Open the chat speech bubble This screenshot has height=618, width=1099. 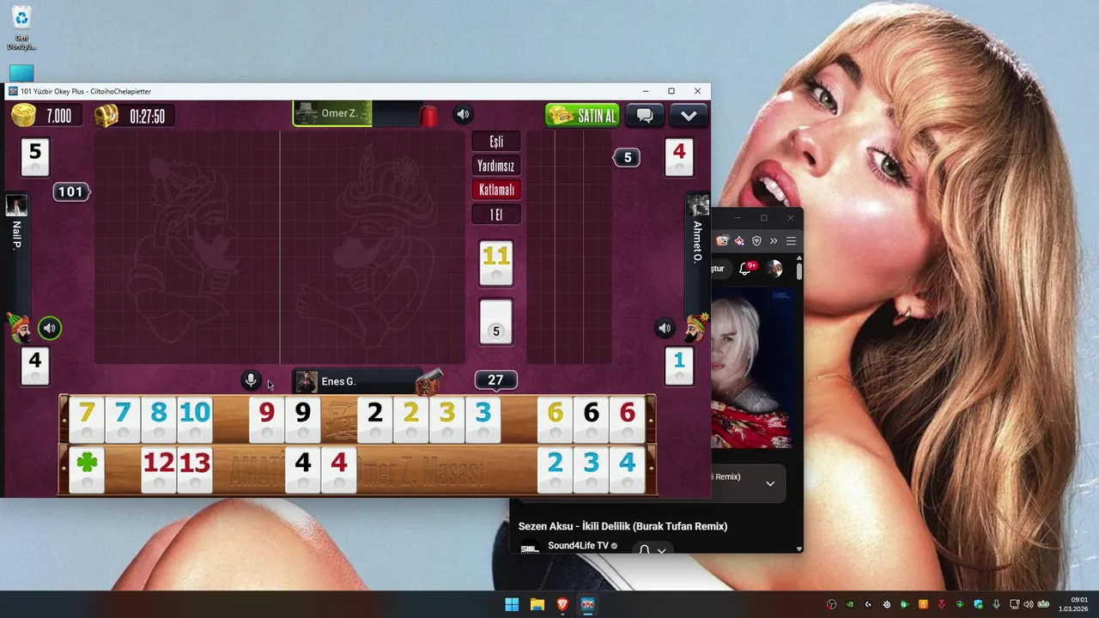point(645,115)
